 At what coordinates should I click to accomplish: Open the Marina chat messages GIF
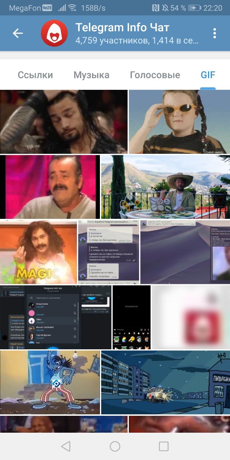[109, 252]
